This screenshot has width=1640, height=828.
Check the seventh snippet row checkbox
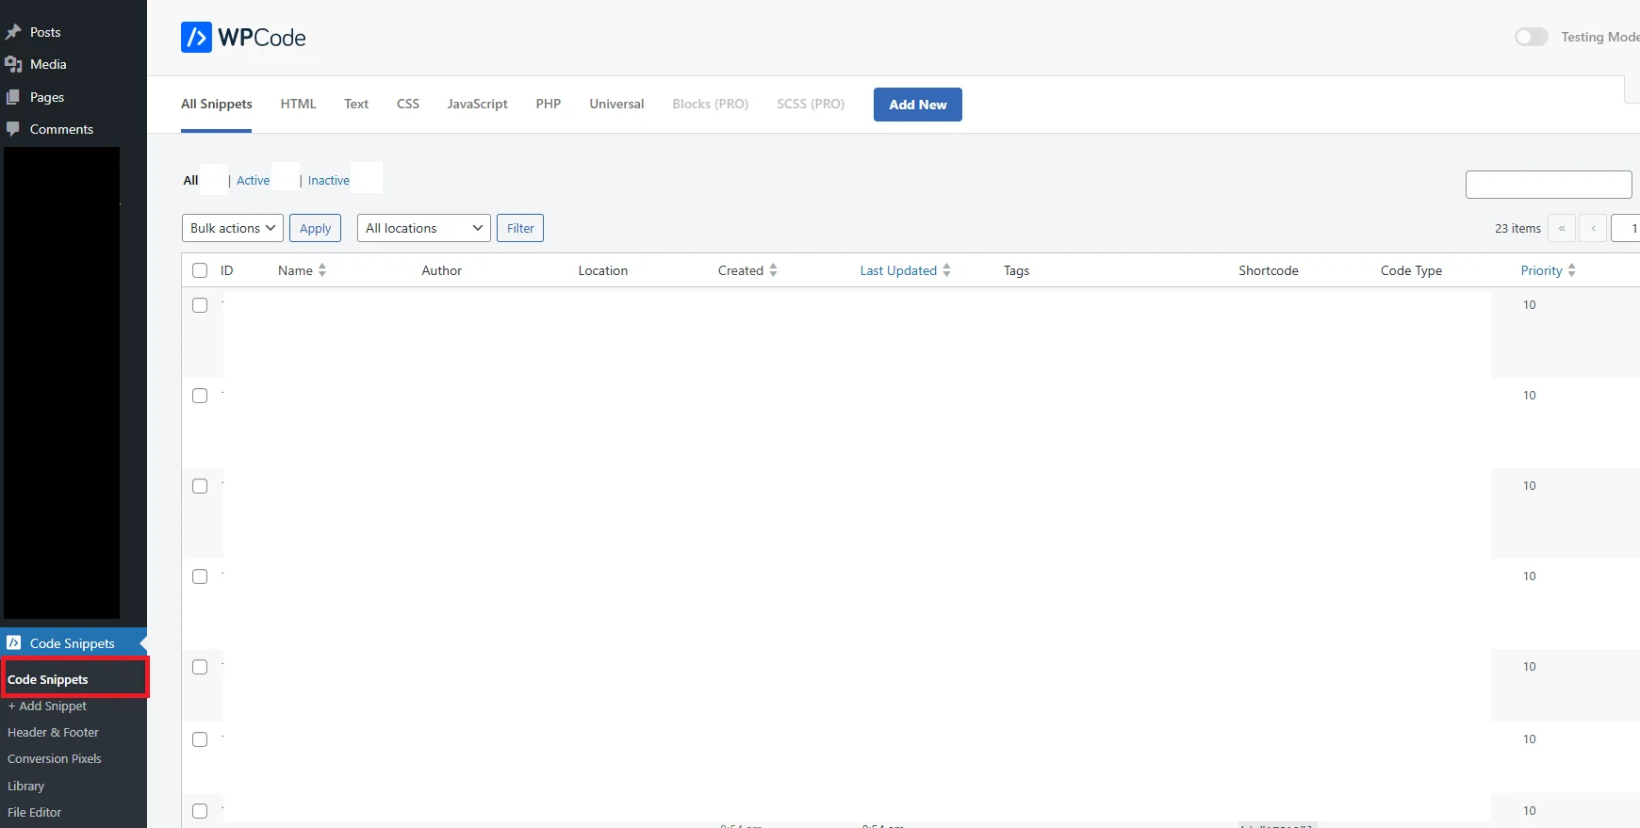pyautogui.click(x=200, y=811)
